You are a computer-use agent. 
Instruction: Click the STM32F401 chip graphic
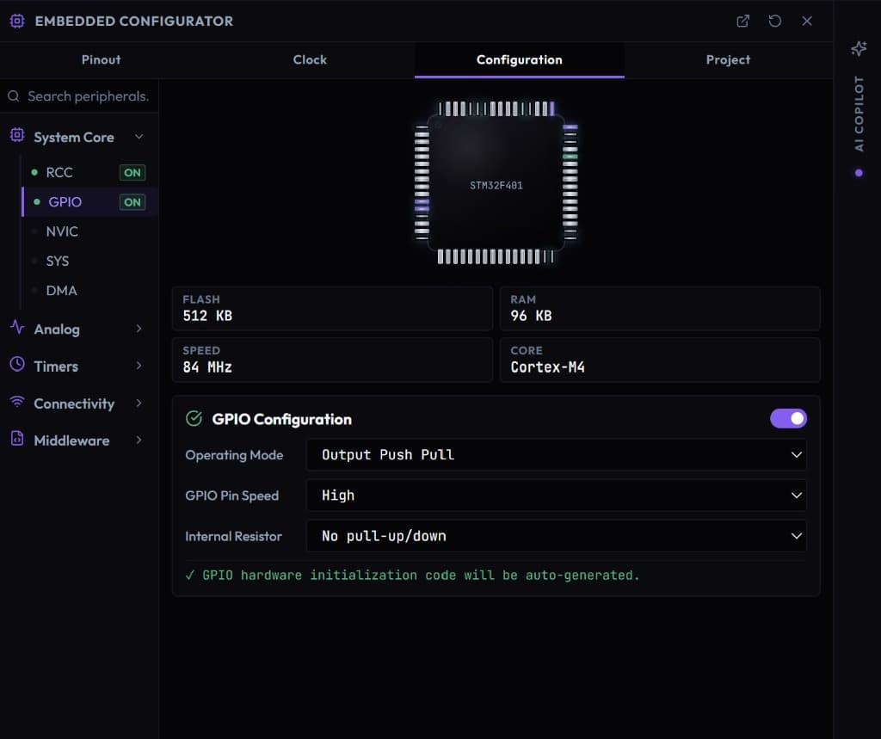point(496,182)
